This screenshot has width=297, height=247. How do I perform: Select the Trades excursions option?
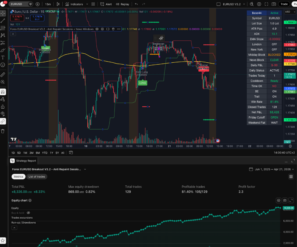click(22, 218)
